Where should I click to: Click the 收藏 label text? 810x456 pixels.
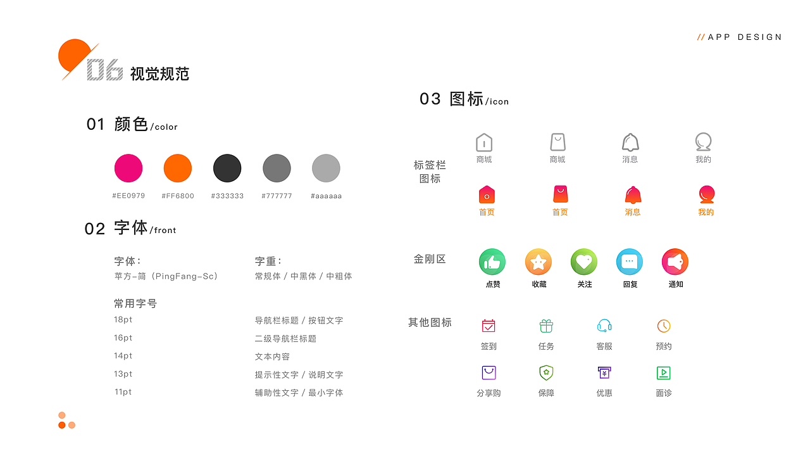point(539,284)
